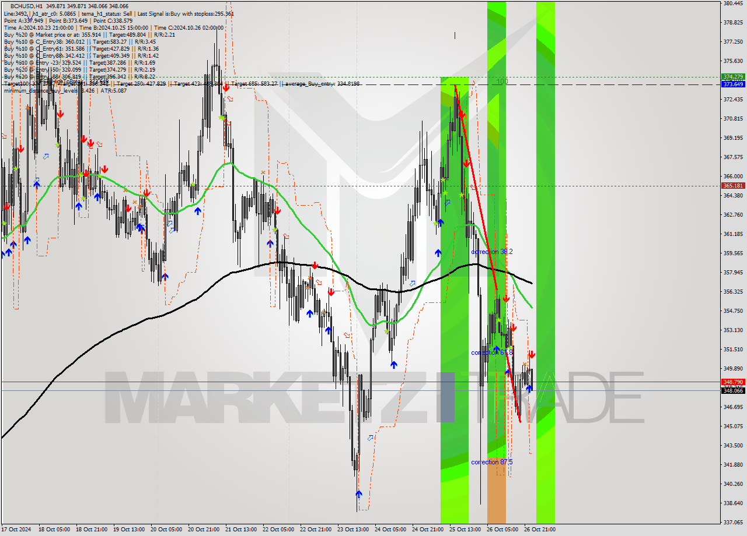Click the '26 Oct 21:00' time axis label
This screenshot has width=747, height=536.
[x=539, y=530]
